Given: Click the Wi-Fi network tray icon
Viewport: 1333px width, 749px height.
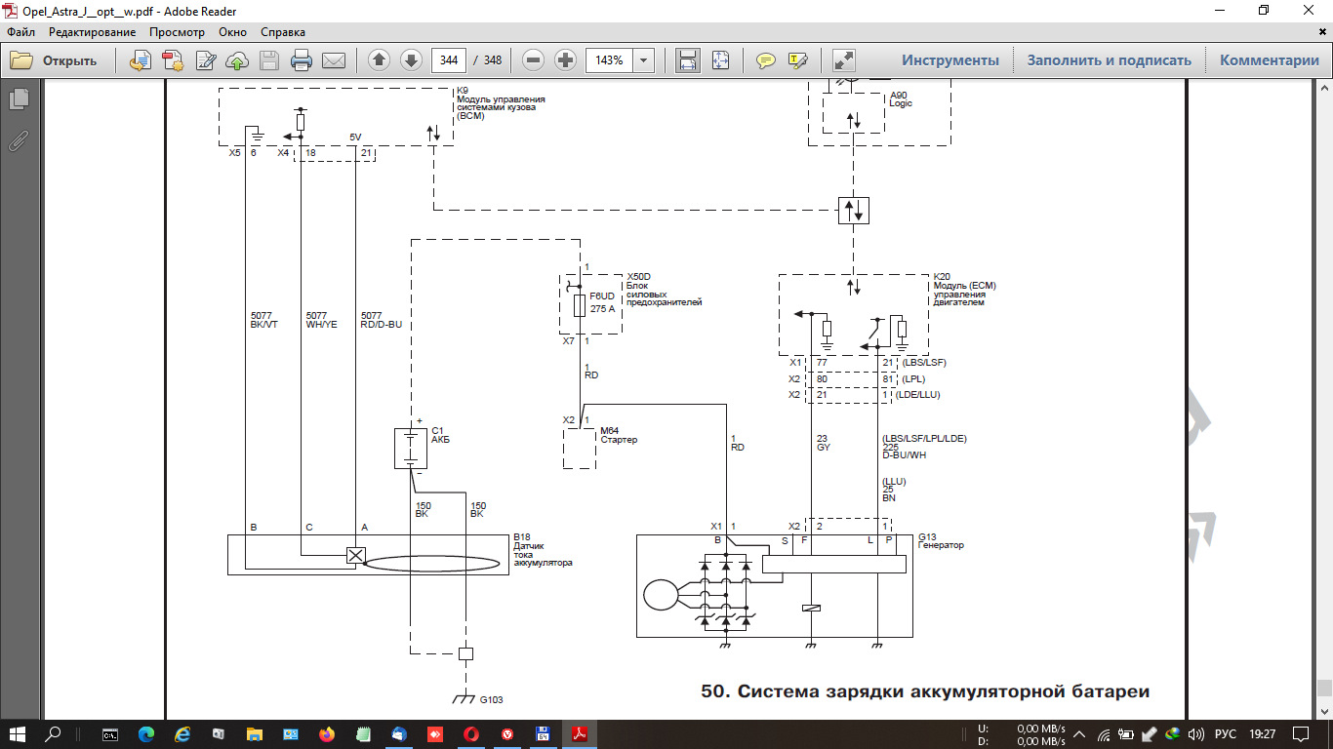Looking at the screenshot, I should pyautogui.click(x=1104, y=734).
